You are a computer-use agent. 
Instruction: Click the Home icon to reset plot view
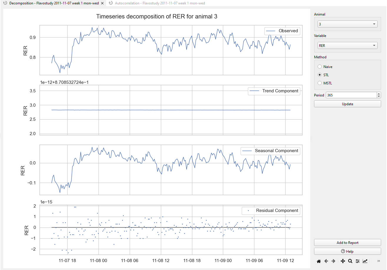tap(319, 261)
